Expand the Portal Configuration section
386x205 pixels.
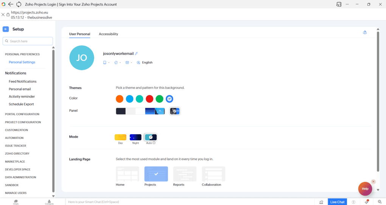[22, 114]
